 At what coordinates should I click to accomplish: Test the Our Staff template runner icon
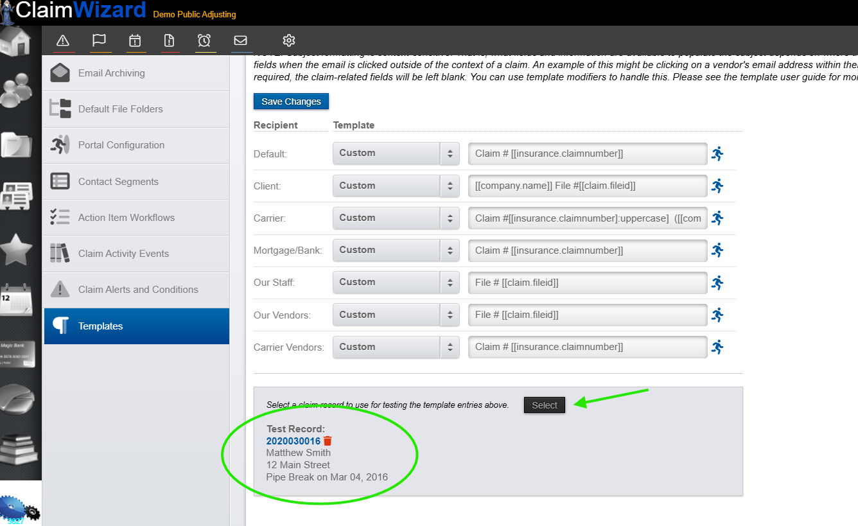tap(717, 282)
